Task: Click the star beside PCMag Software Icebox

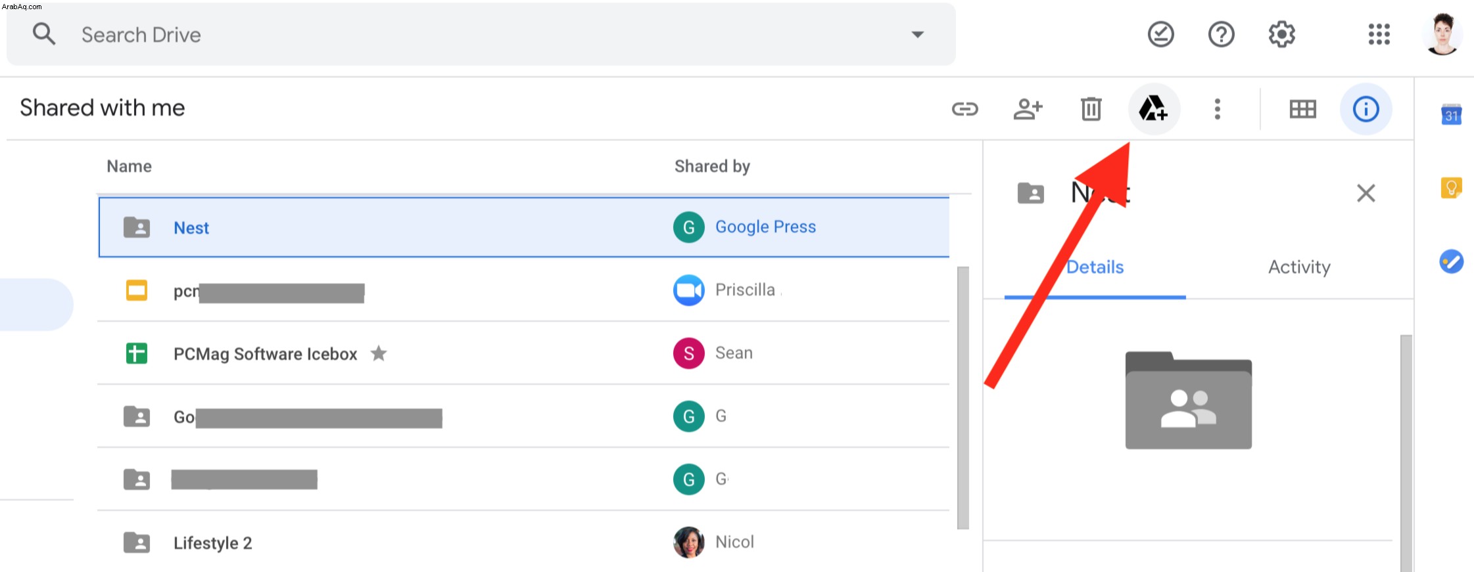Action: pyautogui.click(x=379, y=353)
